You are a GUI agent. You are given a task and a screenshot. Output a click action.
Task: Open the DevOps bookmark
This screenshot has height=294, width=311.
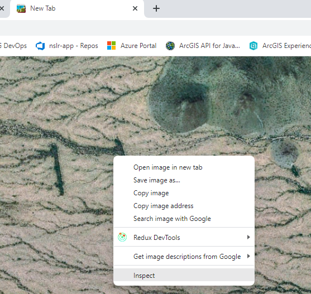coord(13,46)
